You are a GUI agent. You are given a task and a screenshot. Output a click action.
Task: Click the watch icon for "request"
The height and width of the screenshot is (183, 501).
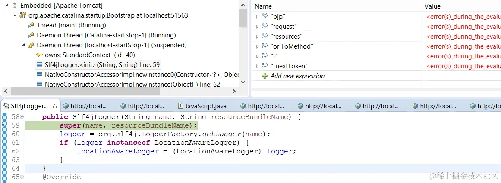coord(265,26)
